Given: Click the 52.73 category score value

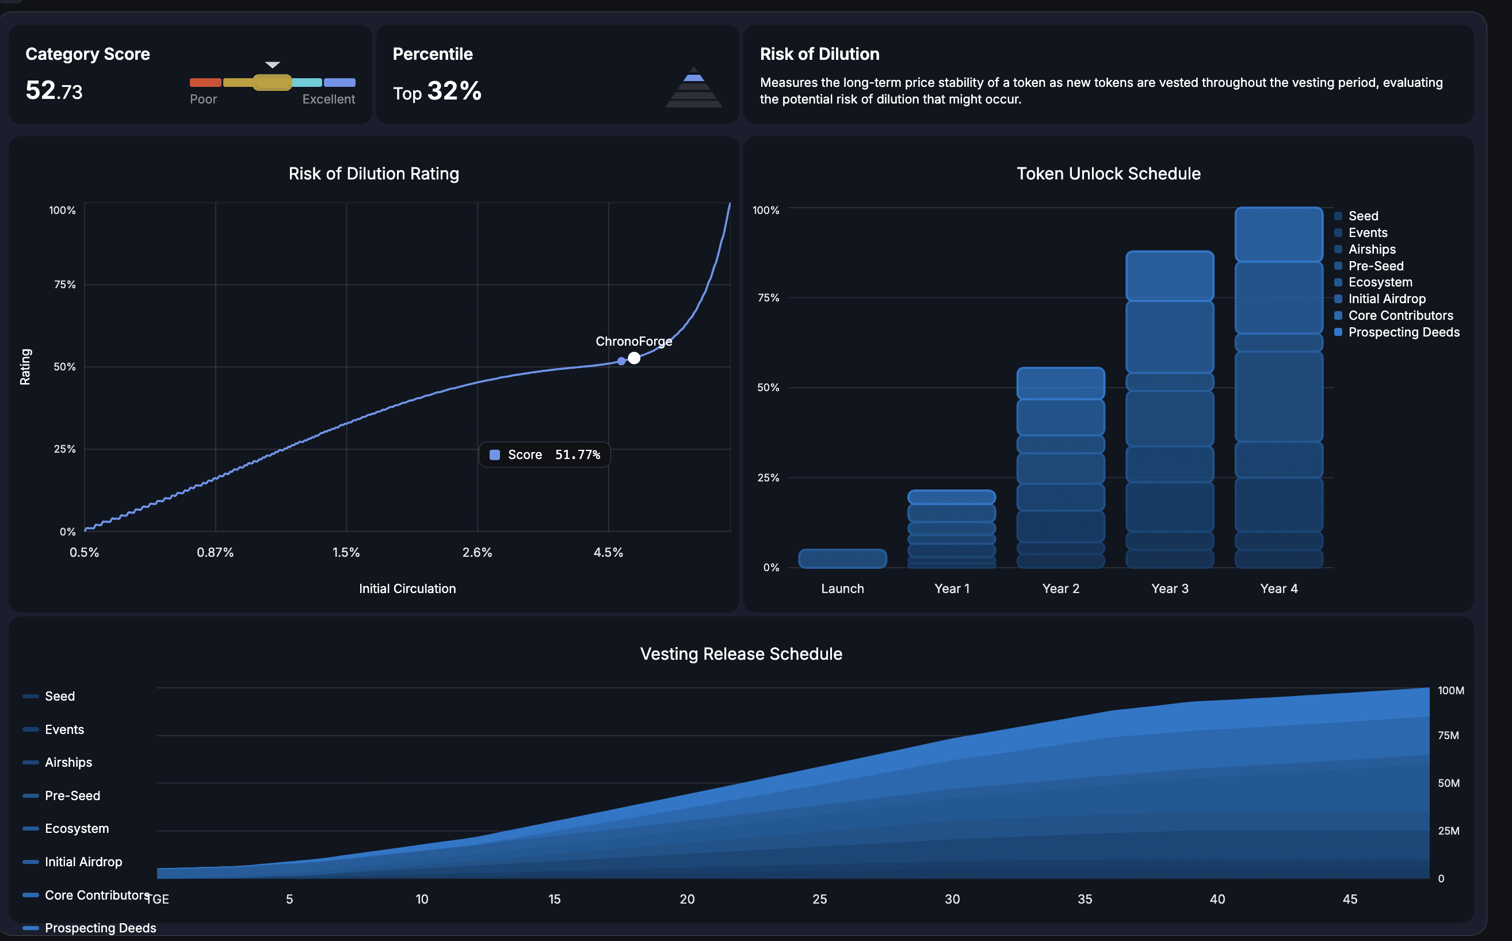Looking at the screenshot, I should tap(54, 91).
